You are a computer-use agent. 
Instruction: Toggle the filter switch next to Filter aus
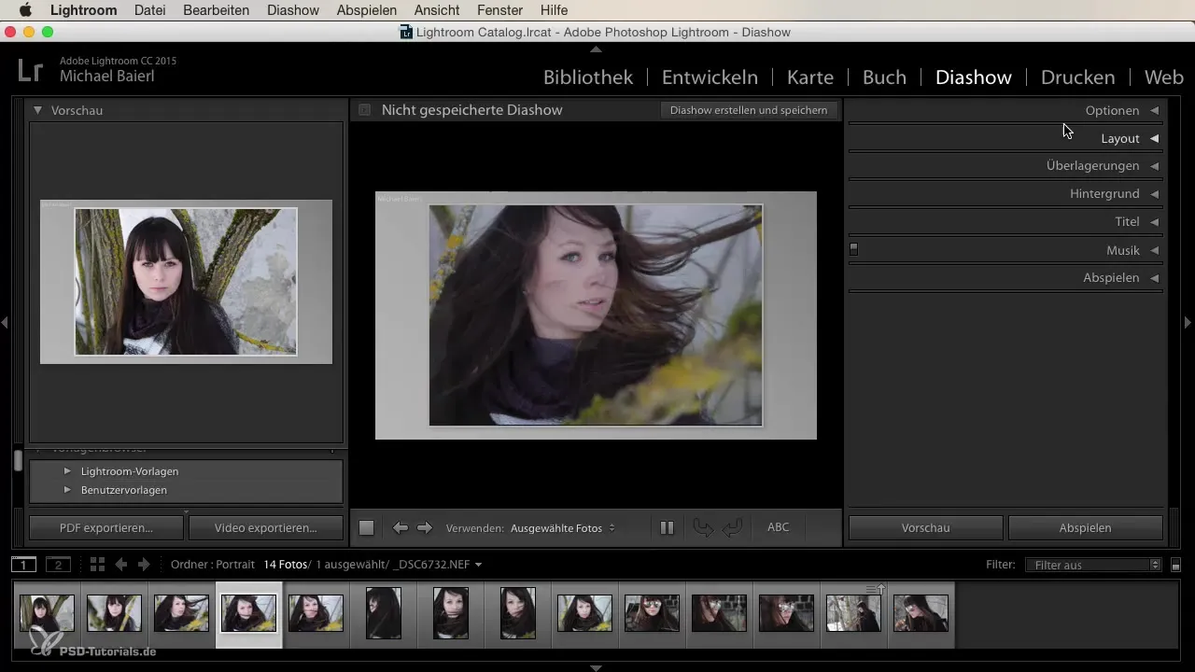point(1176,566)
